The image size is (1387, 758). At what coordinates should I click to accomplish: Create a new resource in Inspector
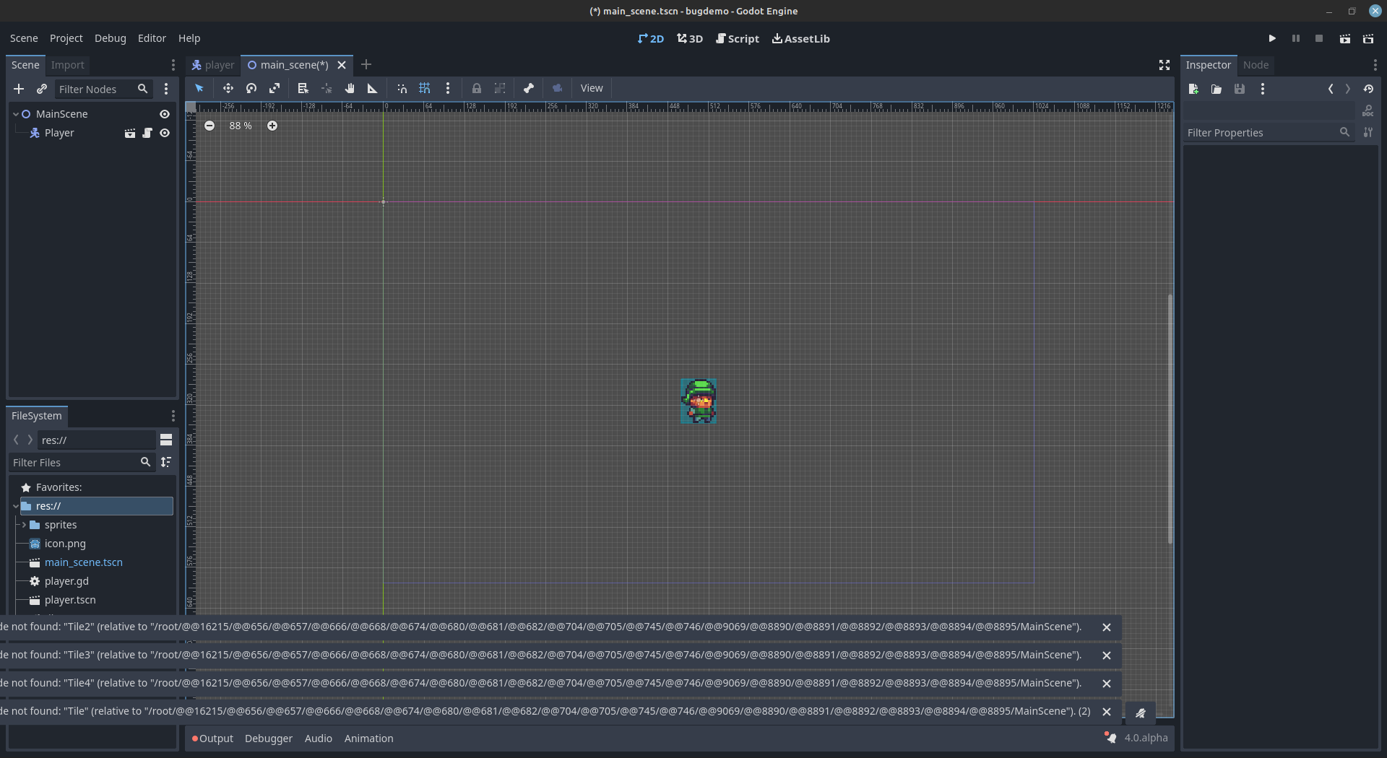point(1193,89)
